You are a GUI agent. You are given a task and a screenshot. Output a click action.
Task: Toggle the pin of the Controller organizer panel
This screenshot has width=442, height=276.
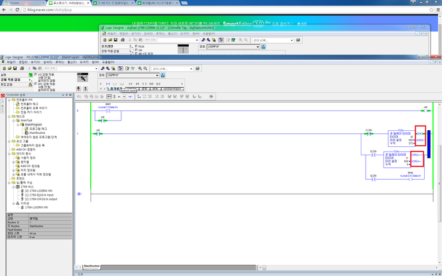tap(66, 95)
